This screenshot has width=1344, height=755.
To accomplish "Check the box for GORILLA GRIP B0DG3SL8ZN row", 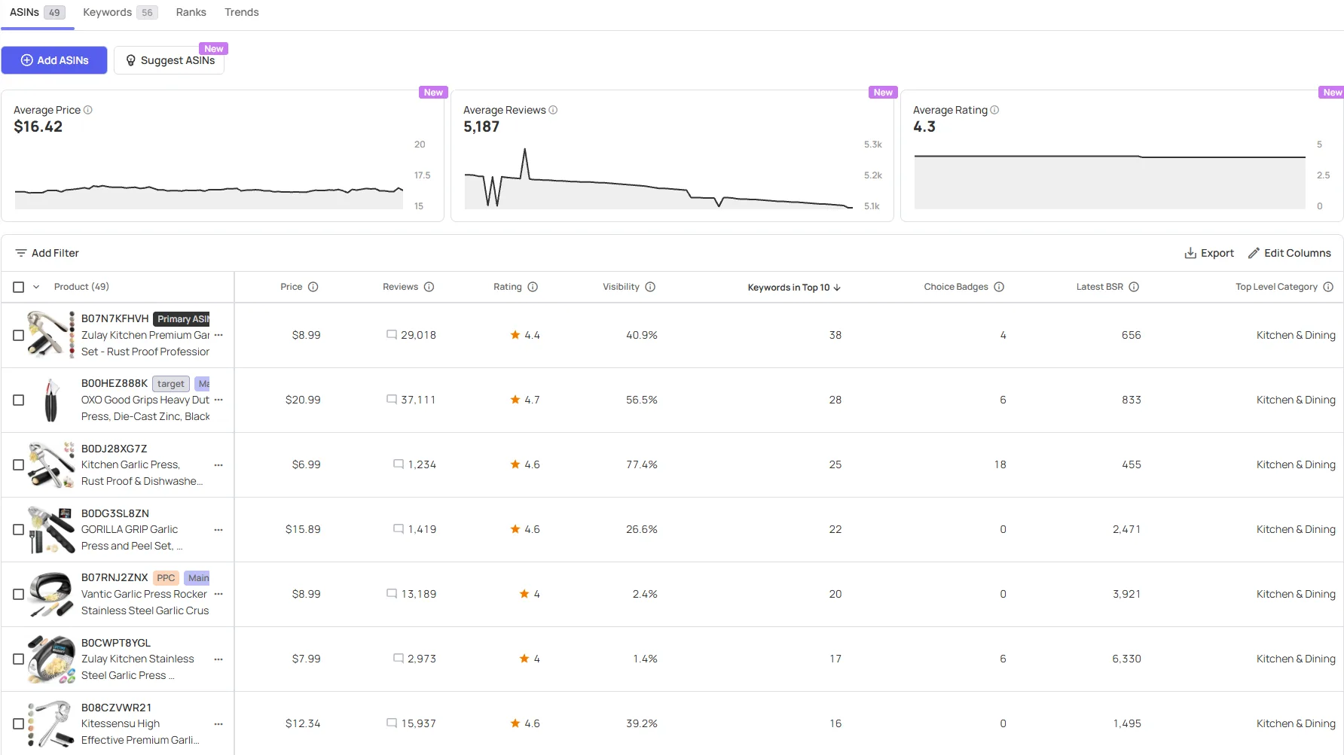I will pyautogui.click(x=19, y=529).
